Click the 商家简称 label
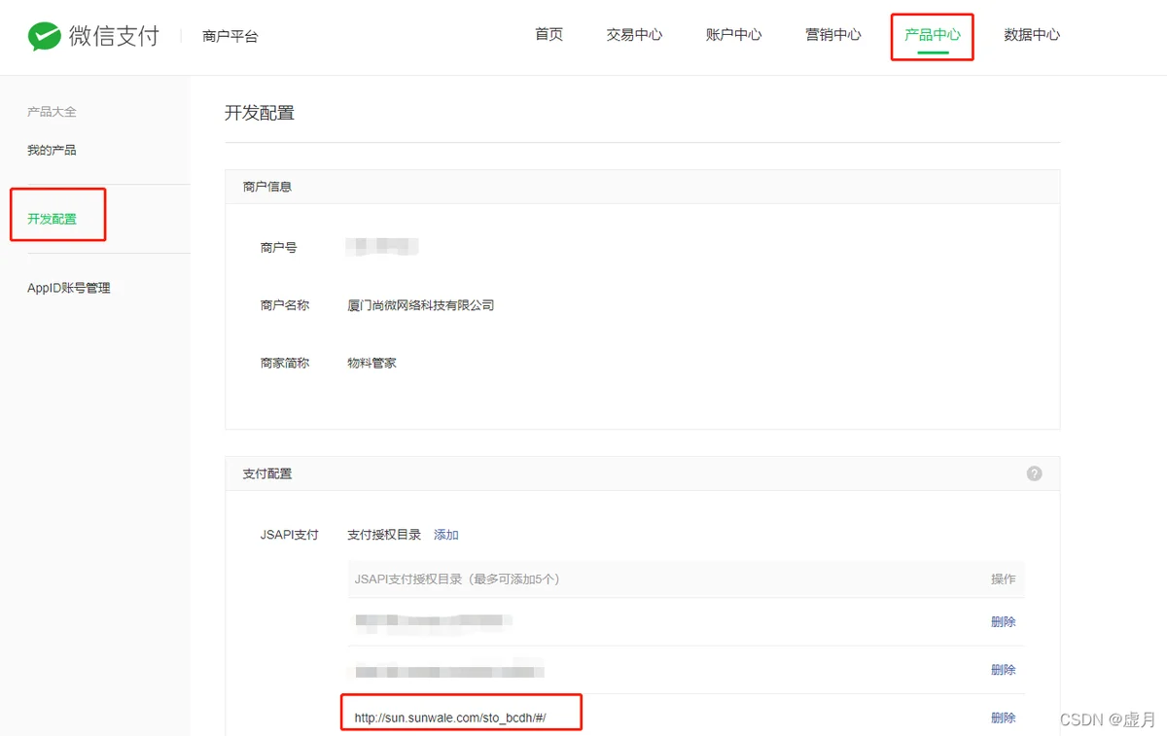The image size is (1167, 736). (x=285, y=363)
